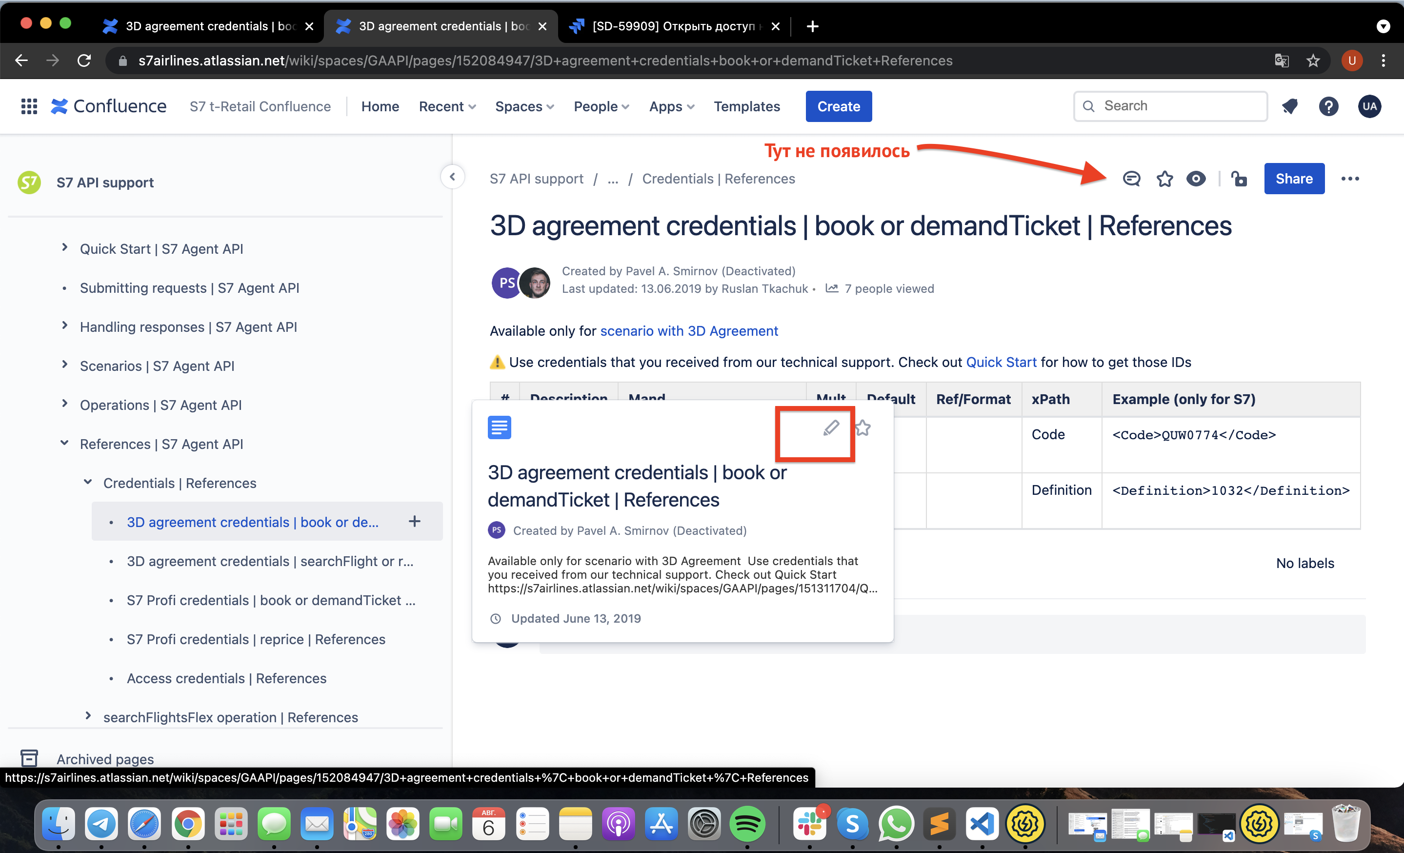Open Spotify from the Dock
The height and width of the screenshot is (853, 1404).
pyautogui.click(x=747, y=823)
